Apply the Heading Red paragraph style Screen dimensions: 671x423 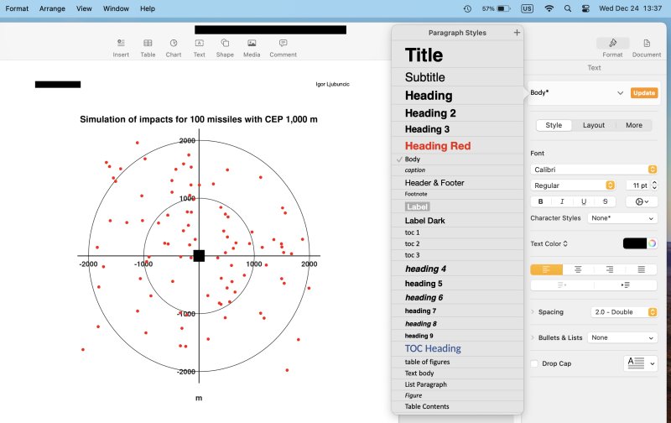click(x=438, y=146)
